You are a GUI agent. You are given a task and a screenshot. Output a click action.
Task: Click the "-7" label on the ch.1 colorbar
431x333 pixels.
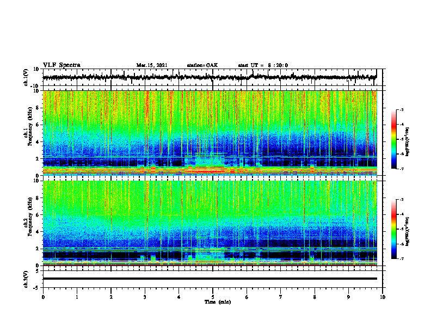coord(402,169)
